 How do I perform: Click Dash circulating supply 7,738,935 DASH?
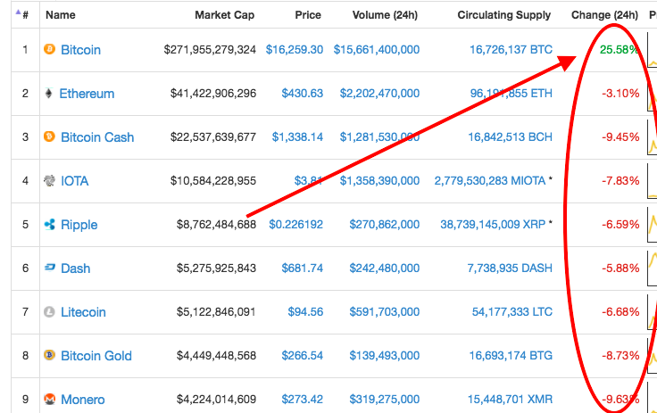[x=511, y=268]
